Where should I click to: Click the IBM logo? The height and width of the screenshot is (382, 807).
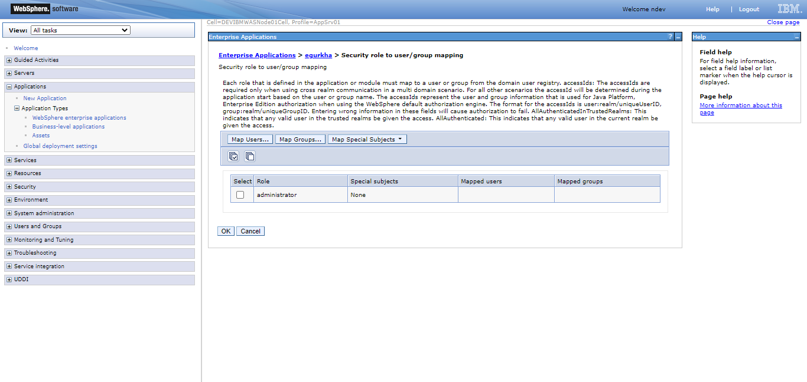click(789, 9)
